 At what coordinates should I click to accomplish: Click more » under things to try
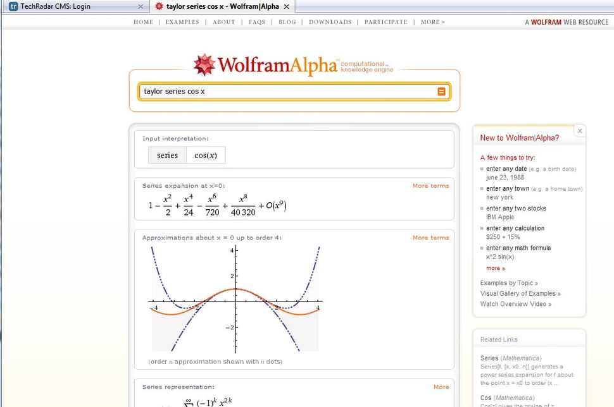tap(496, 268)
